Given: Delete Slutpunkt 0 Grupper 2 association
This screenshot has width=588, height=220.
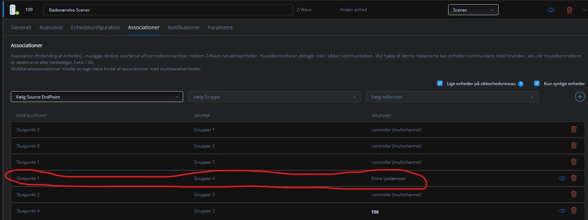Looking at the screenshot, I should click(x=574, y=145).
